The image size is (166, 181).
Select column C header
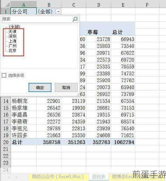coord(74,5)
